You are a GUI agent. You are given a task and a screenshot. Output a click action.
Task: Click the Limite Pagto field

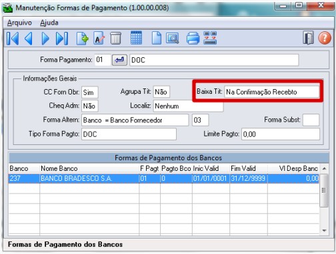pyautogui.click(x=281, y=134)
